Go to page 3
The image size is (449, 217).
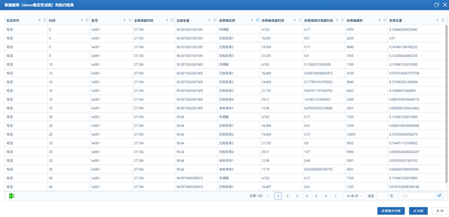point(297,196)
